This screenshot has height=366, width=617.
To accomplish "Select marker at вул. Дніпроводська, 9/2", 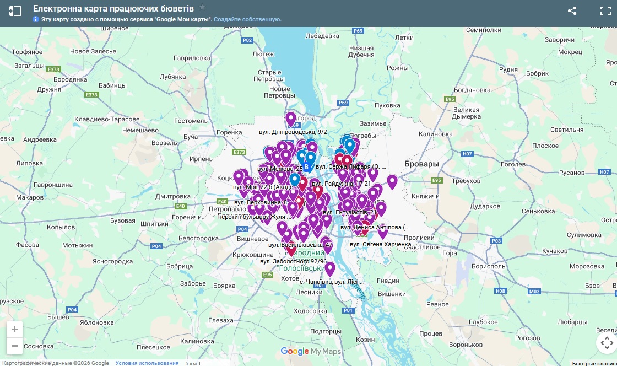I will (290, 119).
